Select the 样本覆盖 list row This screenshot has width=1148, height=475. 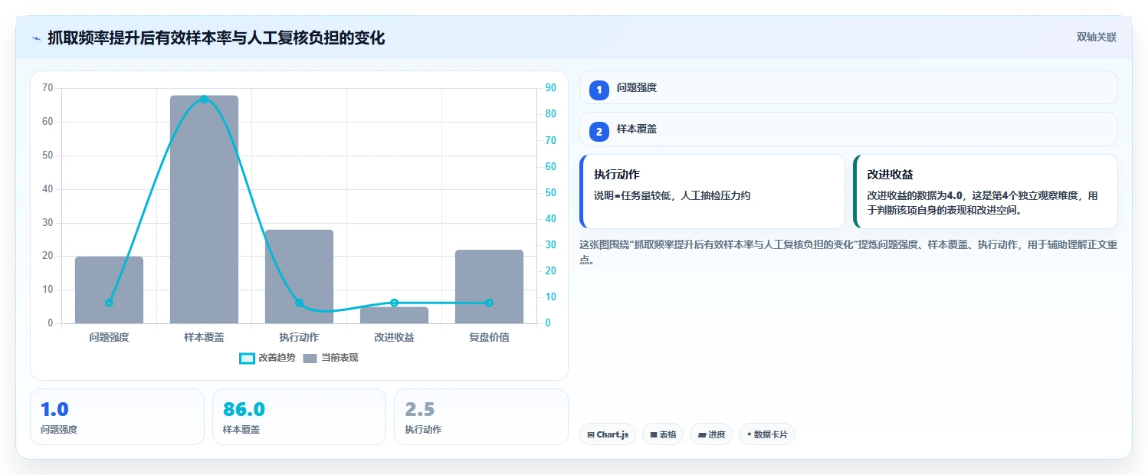coord(848,129)
